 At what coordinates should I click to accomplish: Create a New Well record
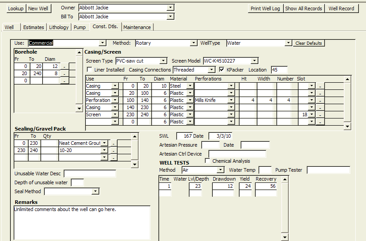[x=38, y=8]
